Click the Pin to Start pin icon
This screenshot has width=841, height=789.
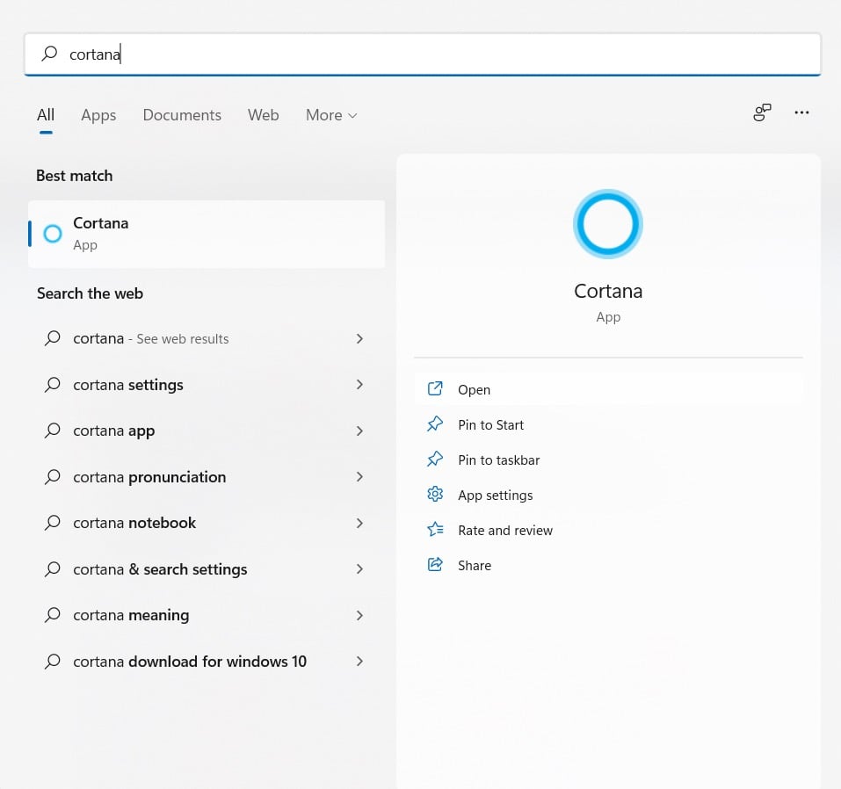(x=435, y=424)
